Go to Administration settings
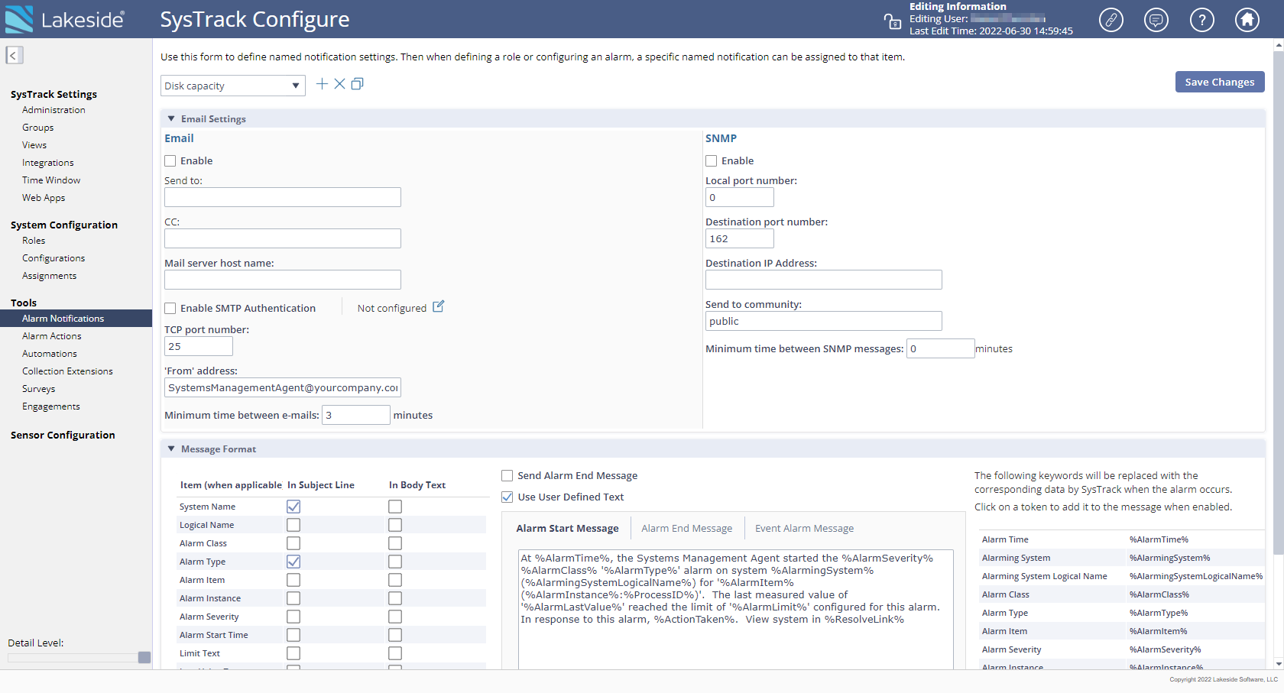Viewport: 1284px width, 693px height. click(x=53, y=110)
